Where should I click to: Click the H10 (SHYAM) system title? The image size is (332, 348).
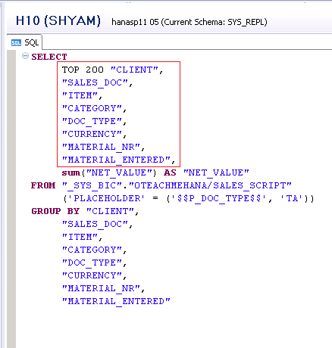point(58,20)
